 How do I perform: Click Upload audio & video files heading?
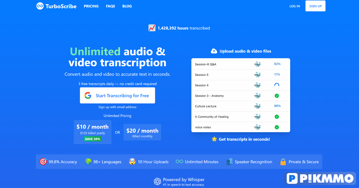click(245, 51)
